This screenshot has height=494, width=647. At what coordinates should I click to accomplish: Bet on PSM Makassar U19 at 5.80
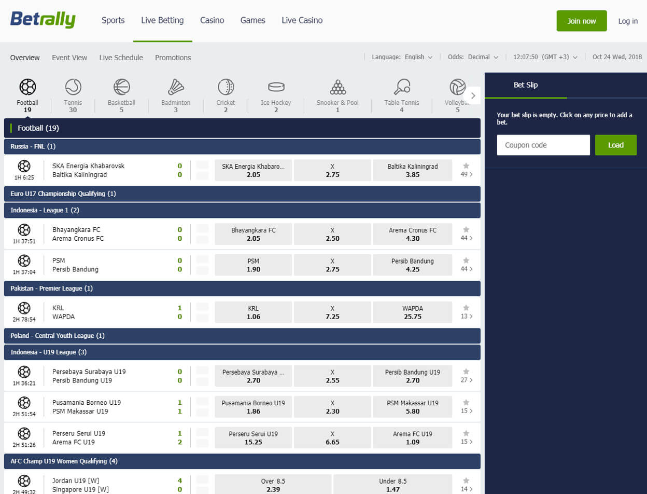[413, 407]
